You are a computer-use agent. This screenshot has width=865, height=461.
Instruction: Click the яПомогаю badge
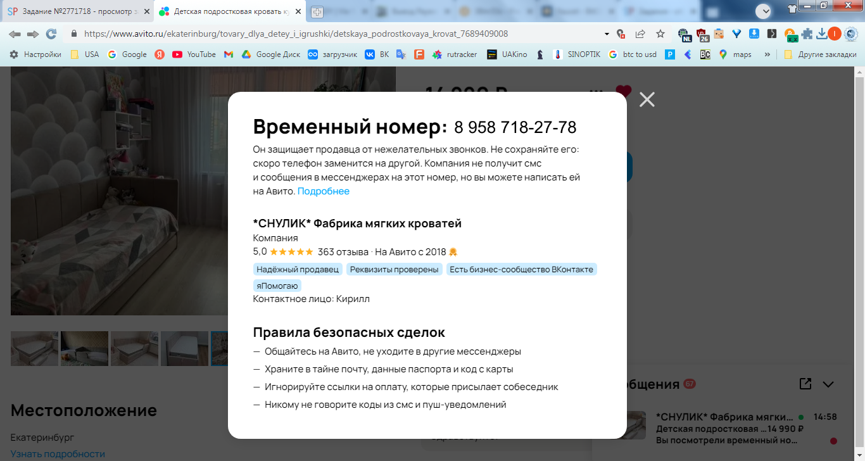pos(277,286)
